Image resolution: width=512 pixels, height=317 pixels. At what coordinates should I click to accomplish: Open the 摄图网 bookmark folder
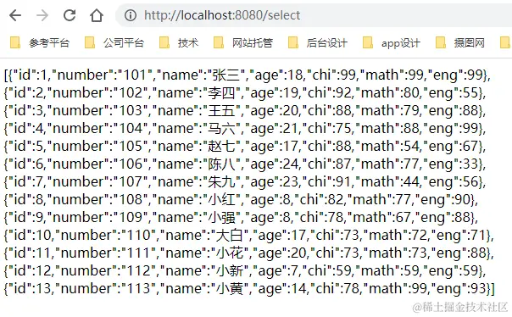coord(460,42)
